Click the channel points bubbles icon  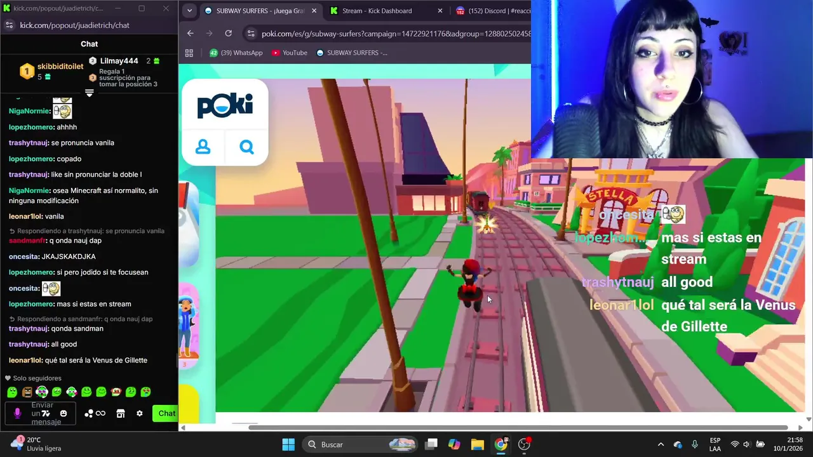pos(89,413)
